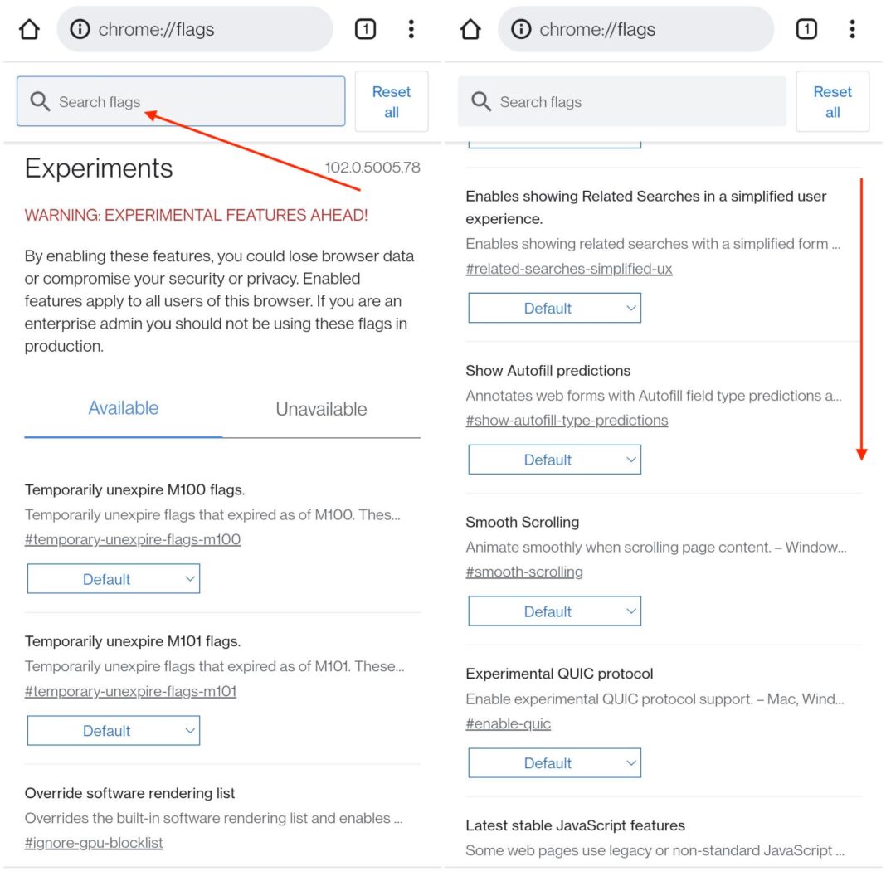Open the #ignore-gpu-blocklist link
This screenshot has height=886, width=886.
coord(94,843)
